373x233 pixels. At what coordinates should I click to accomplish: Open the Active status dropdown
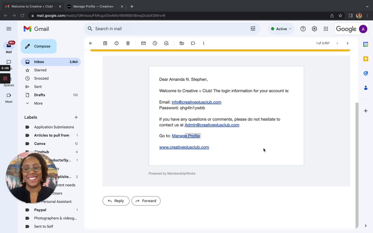click(281, 29)
